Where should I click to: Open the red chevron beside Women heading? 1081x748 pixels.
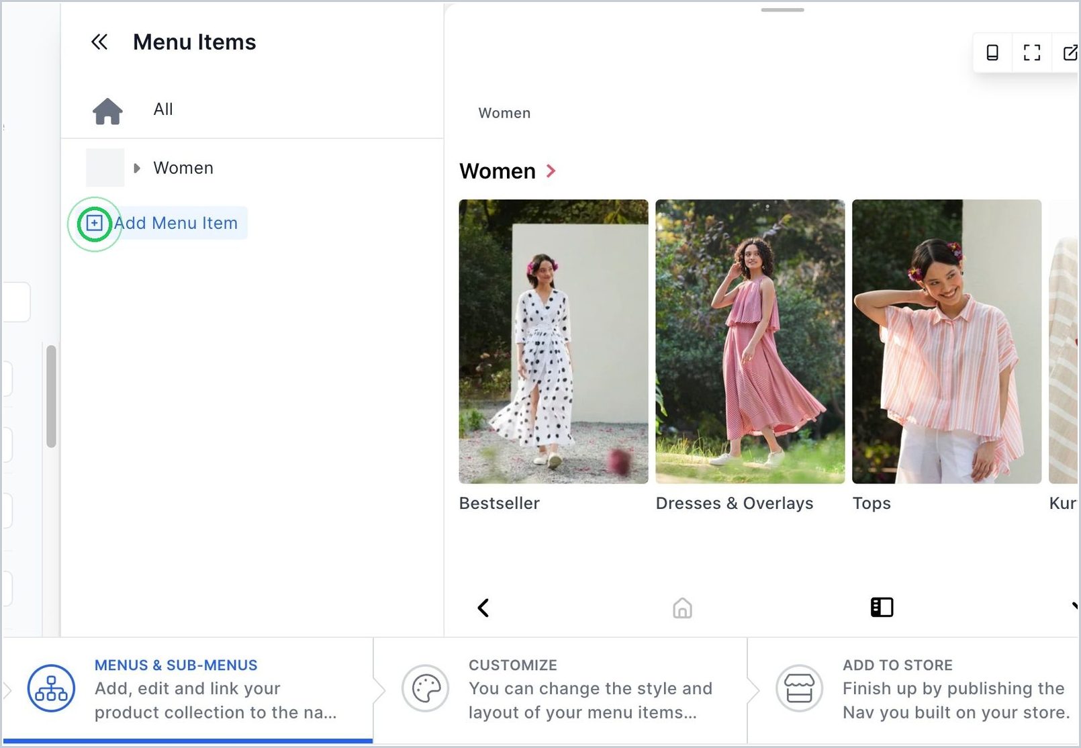[551, 171]
